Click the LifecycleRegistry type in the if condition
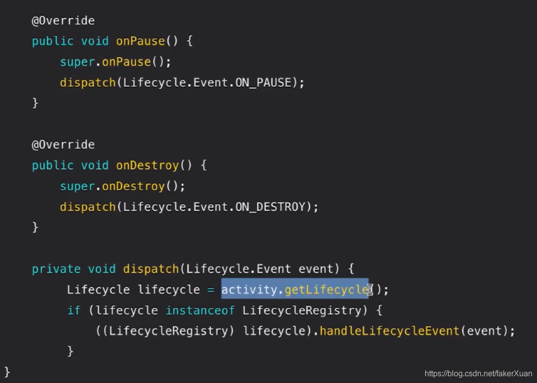 302,311
